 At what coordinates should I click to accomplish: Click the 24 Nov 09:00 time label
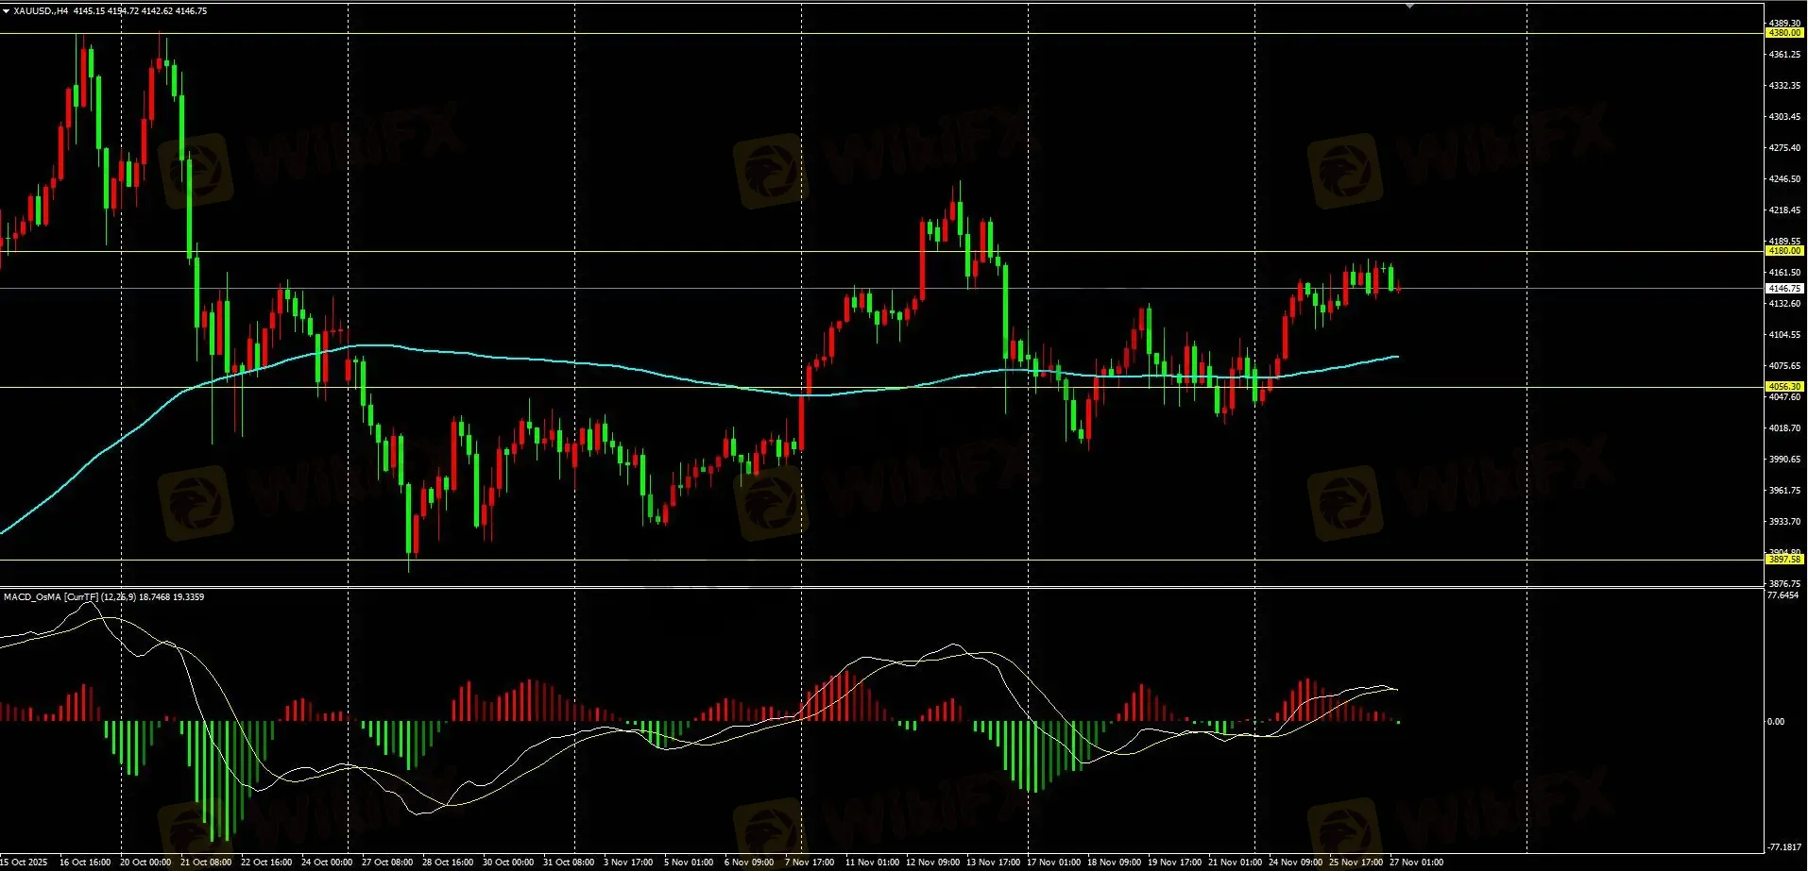[x=1295, y=862]
